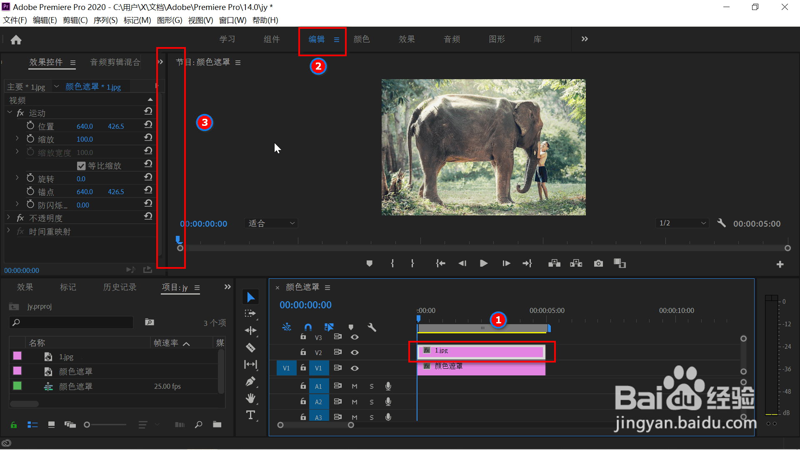Toggle V1 track output eye
This screenshot has width=800, height=450.
(x=355, y=368)
